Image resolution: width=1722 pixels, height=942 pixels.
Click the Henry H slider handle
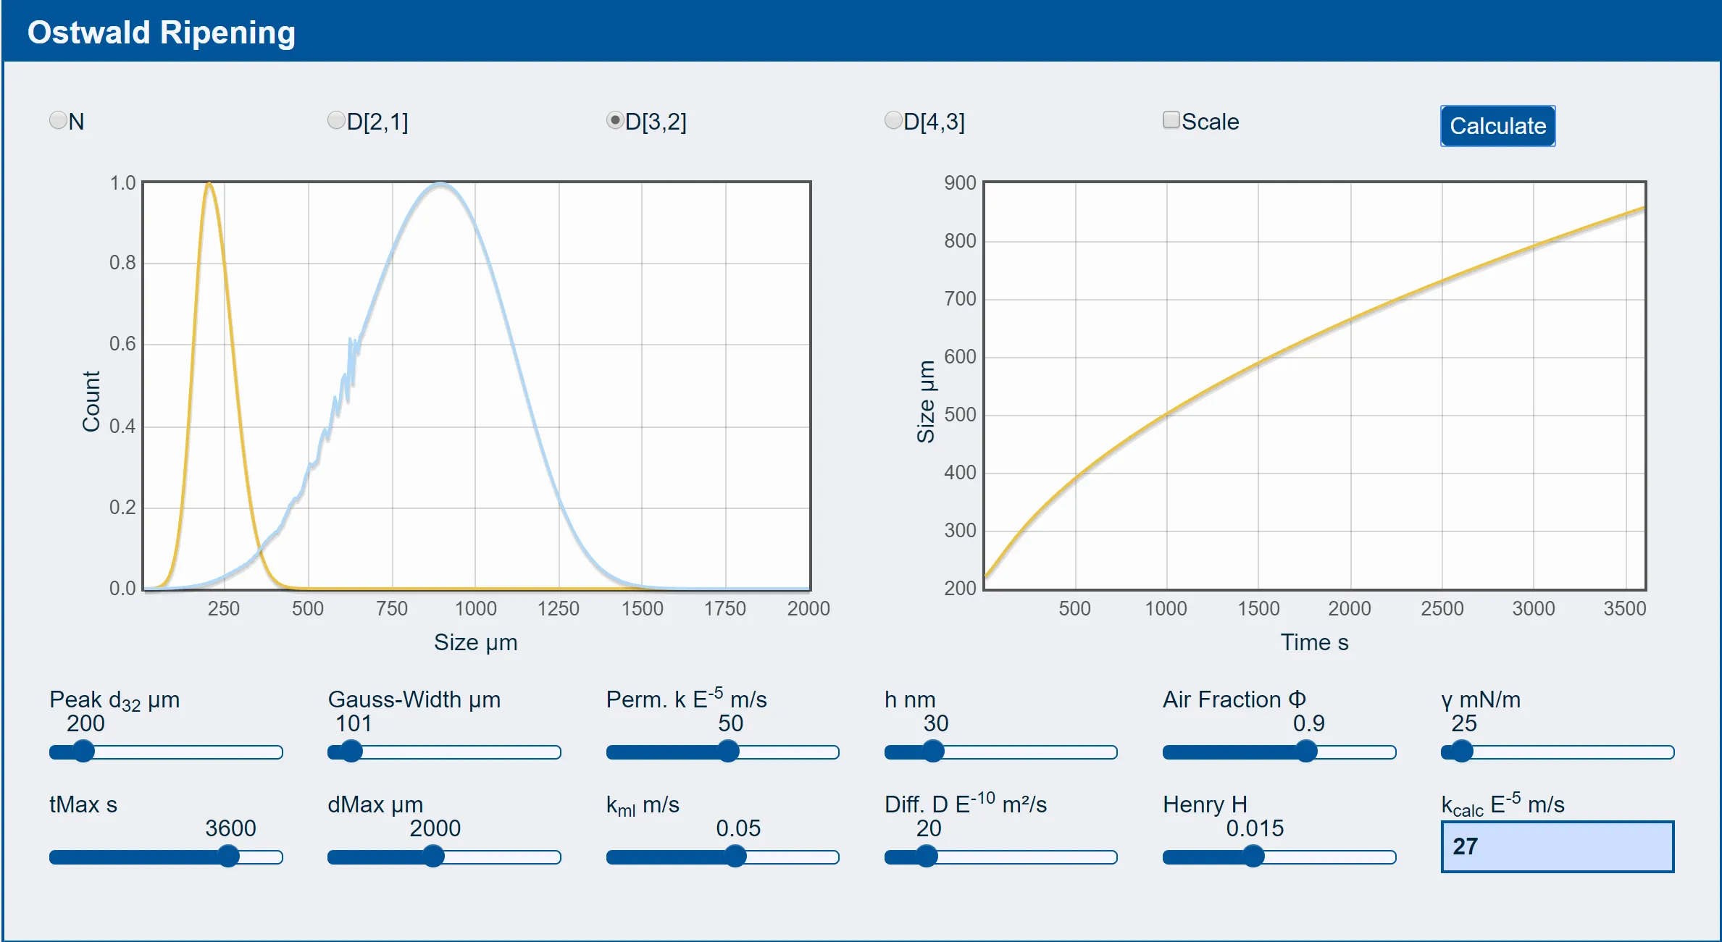pos(1253,857)
